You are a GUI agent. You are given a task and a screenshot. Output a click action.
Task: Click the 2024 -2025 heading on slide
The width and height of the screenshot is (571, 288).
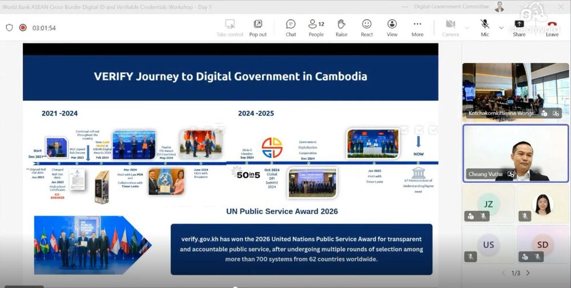click(256, 113)
